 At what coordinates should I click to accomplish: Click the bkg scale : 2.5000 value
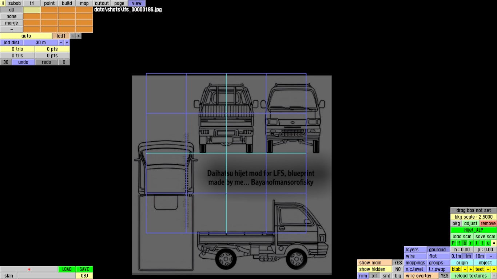[x=474, y=217]
